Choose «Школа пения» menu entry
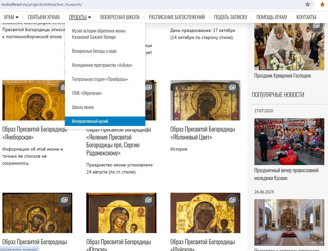 (x=83, y=107)
